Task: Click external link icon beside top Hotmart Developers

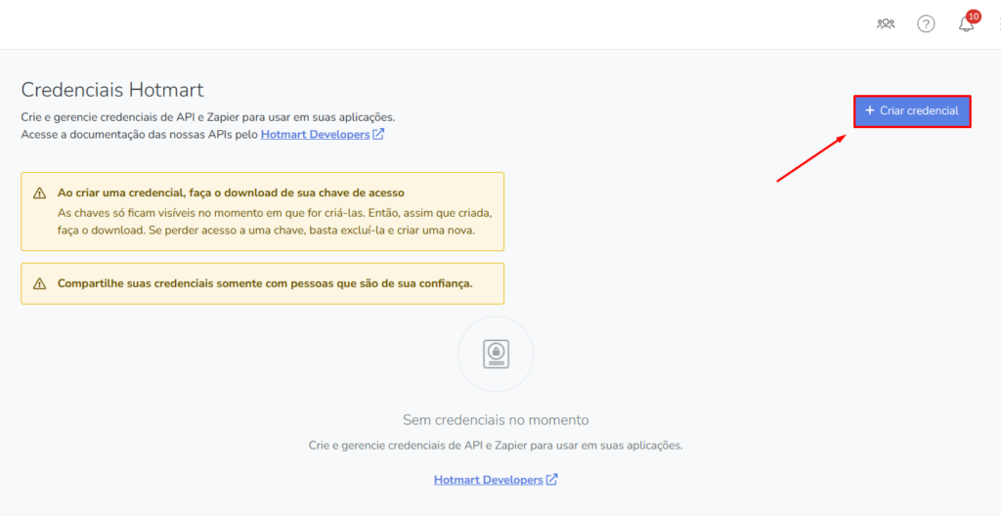Action: (x=378, y=134)
